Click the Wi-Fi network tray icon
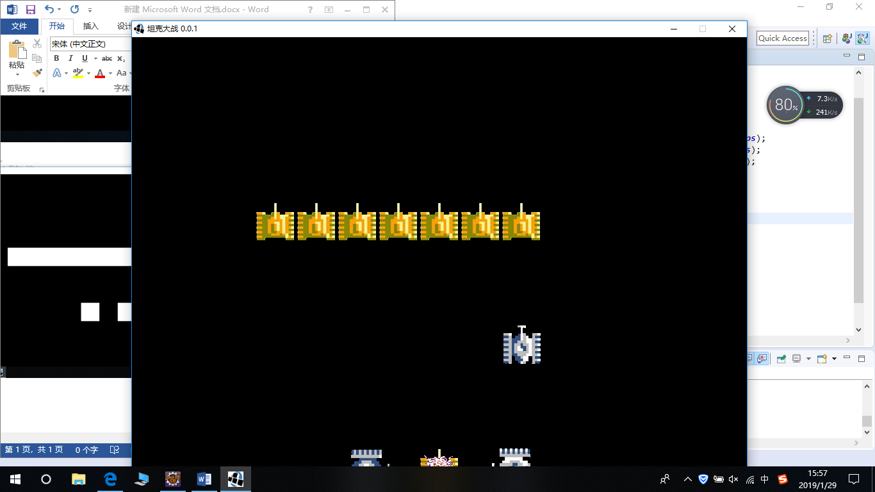The width and height of the screenshot is (875, 492). tap(750, 479)
